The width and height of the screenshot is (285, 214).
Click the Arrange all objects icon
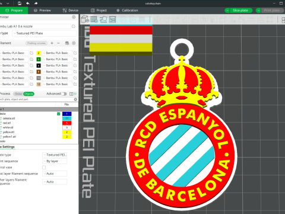(x=112, y=19)
